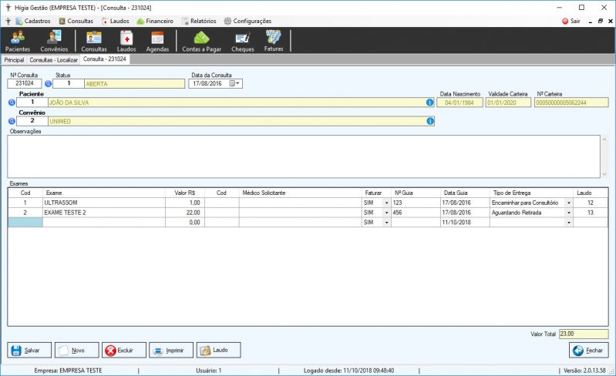Viewport: 616px width, 376px height.
Task: Open the Pacientes toolbar icon
Action: 18,41
